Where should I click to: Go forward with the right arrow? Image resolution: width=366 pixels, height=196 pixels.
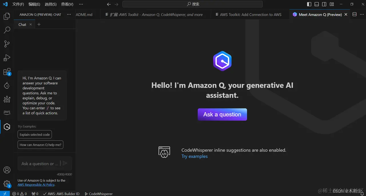116,4
